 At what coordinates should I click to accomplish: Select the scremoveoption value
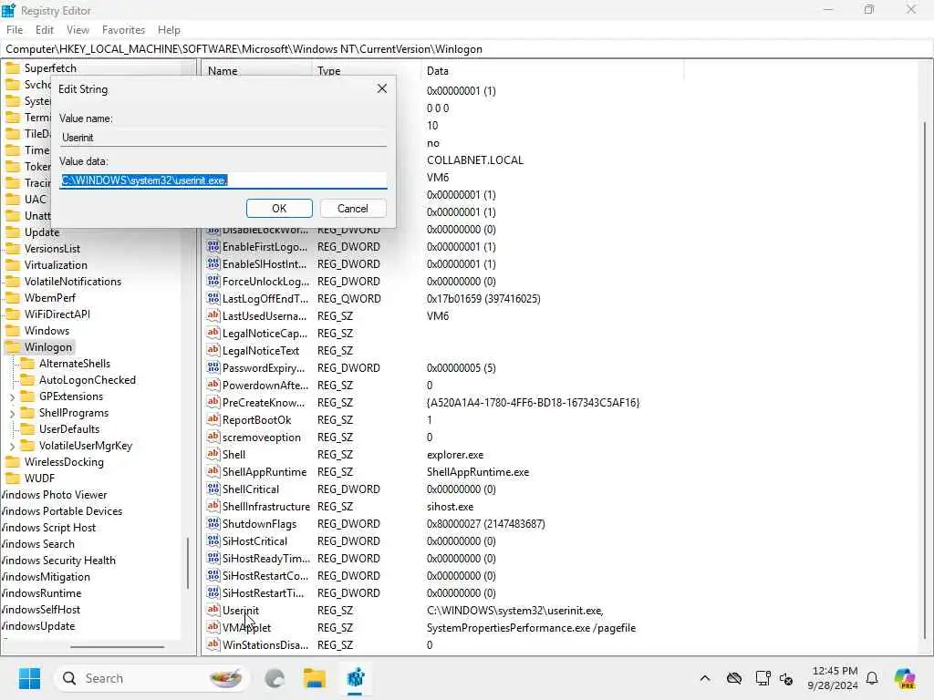(x=262, y=437)
